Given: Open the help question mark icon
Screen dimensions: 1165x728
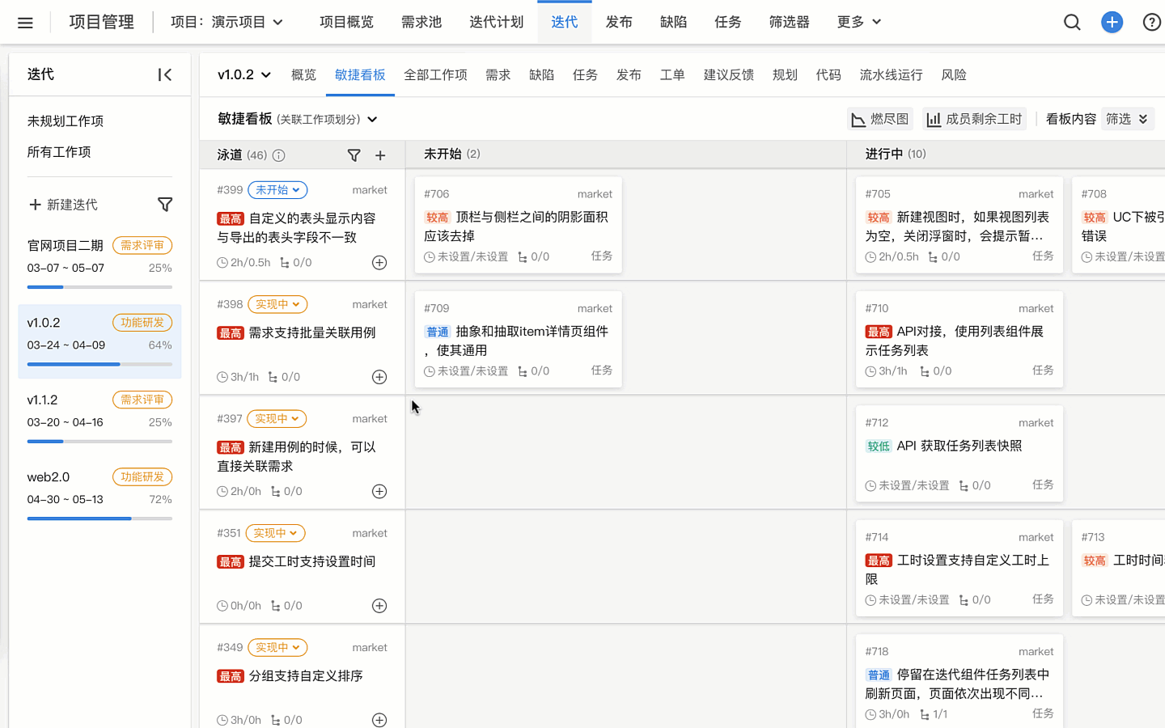Looking at the screenshot, I should pyautogui.click(x=1152, y=23).
